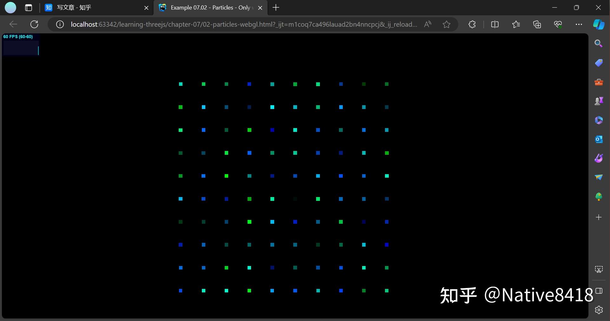Open the Settings and more menu

pos(579,24)
